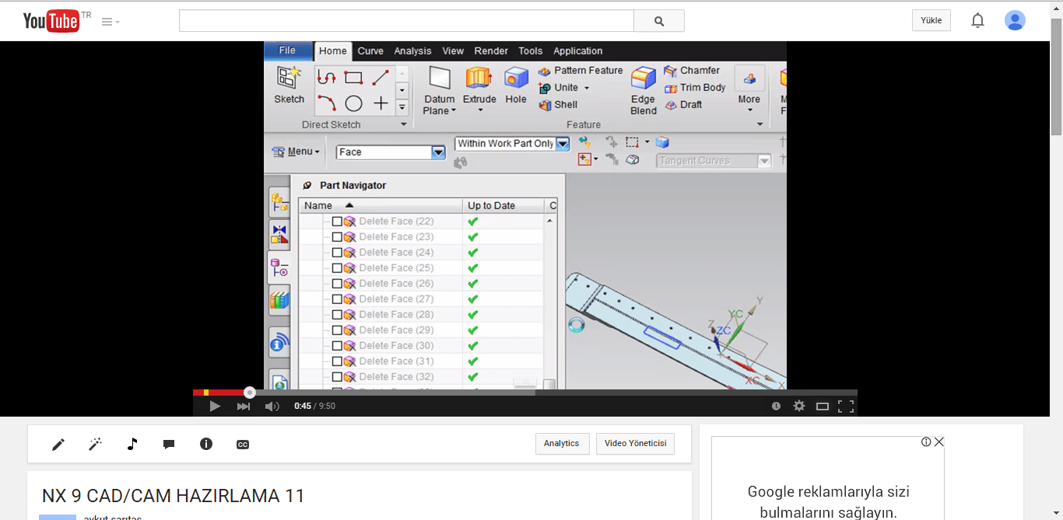The height and width of the screenshot is (520, 1063).
Task: Toggle checkbox for Delete Face (23)
Action: (x=337, y=237)
